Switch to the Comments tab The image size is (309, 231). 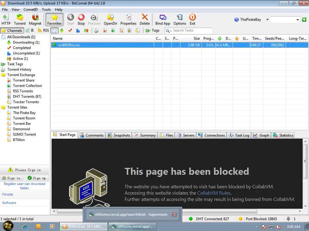click(92, 135)
